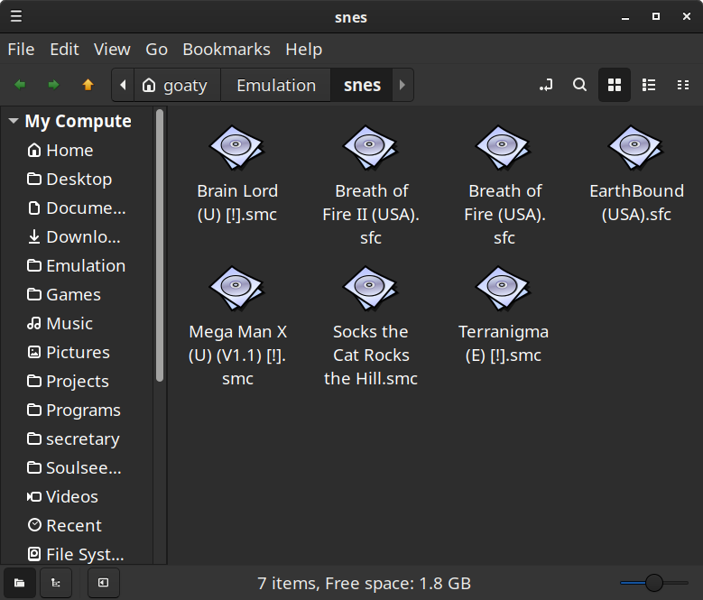Image resolution: width=703 pixels, height=600 pixels.
Task: Select Breath of Fire (USA).sfc icon
Action: click(x=504, y=147)
